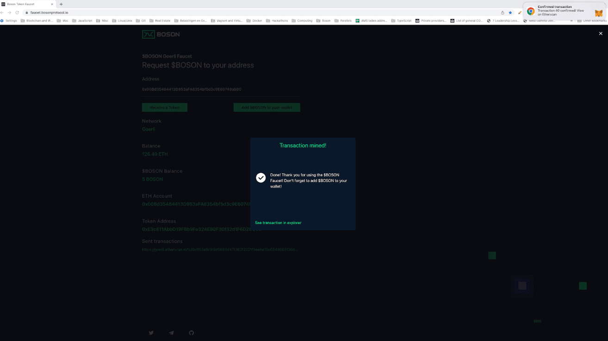Open the GitHub icon in footer
This screenshot has height=341, width=608.
[192, 333]
